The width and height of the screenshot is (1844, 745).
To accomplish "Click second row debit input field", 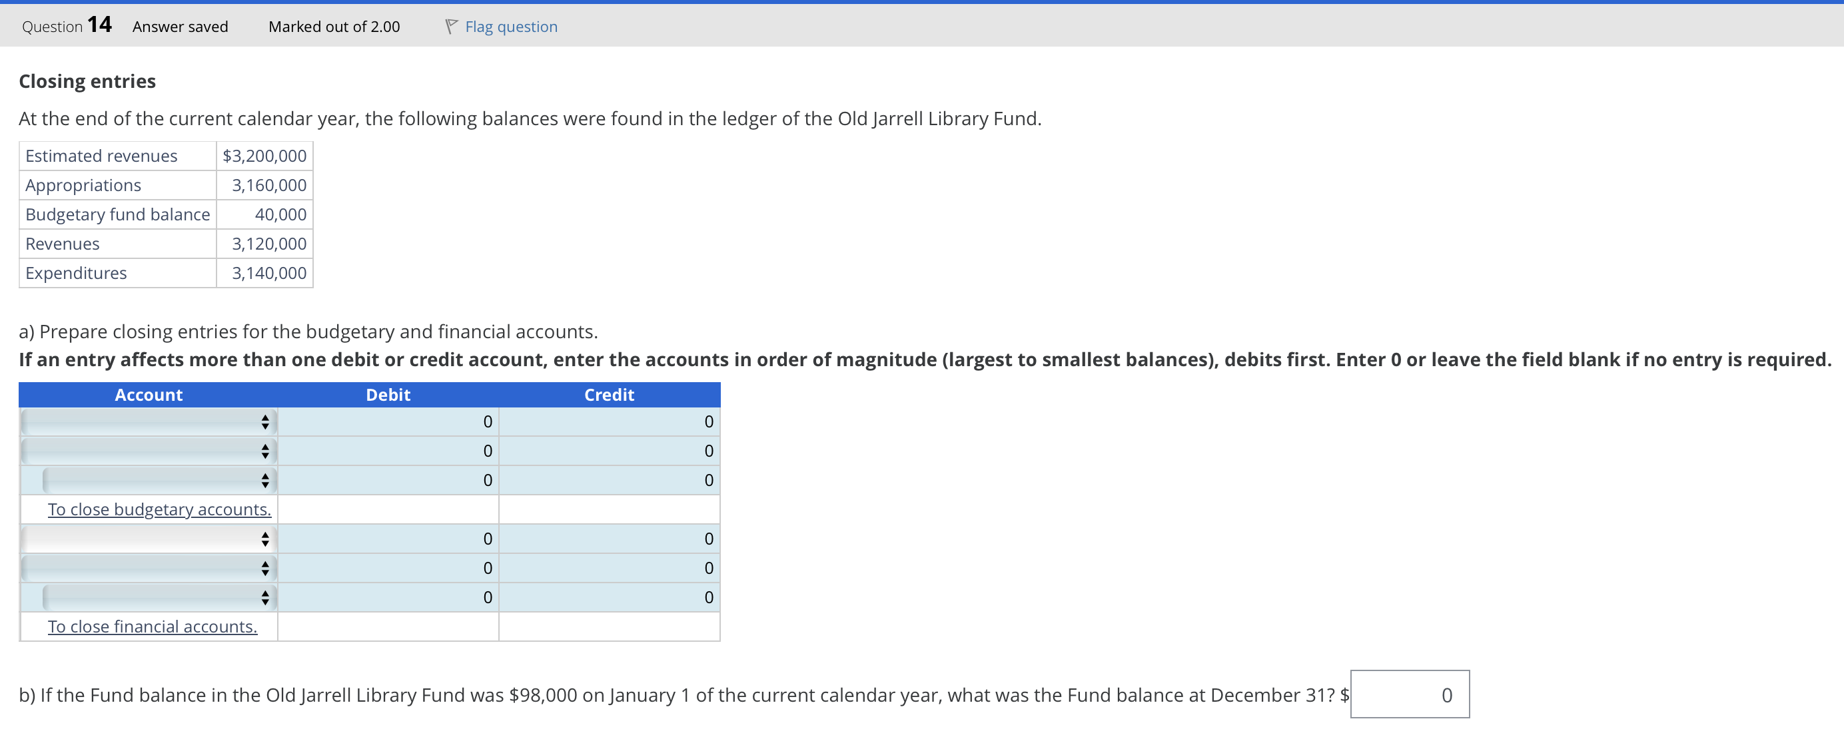I will pos(388,451).
